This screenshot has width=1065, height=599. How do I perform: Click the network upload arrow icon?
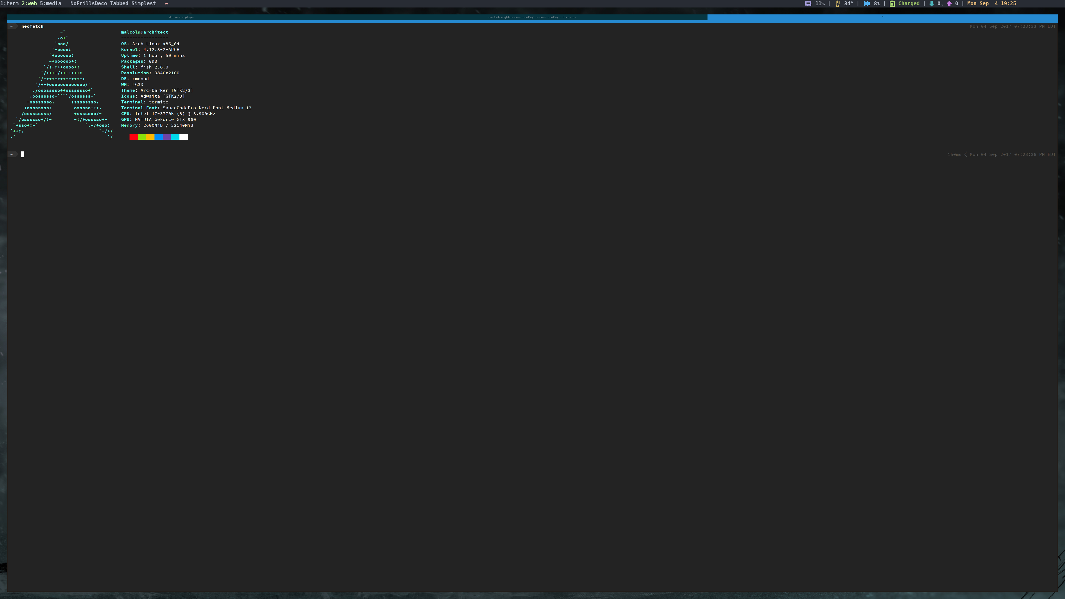(949, 4)
